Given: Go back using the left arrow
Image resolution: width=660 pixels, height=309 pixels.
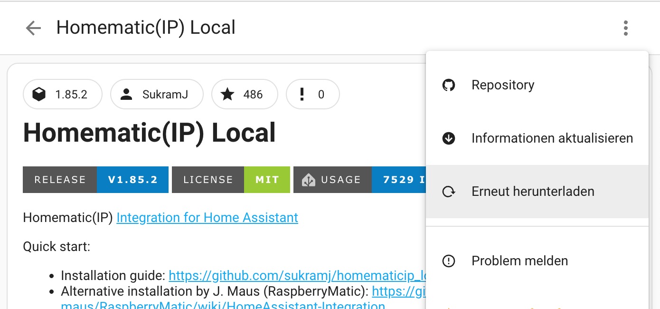Looking at the screenshot, I should coord(33,28).
